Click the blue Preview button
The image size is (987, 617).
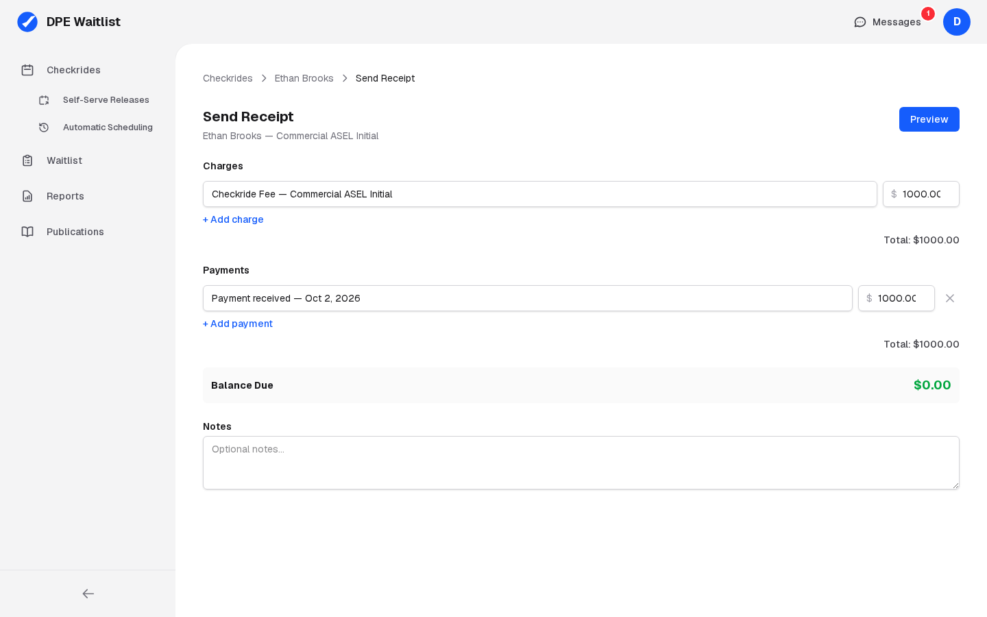(x=929, y=119)
